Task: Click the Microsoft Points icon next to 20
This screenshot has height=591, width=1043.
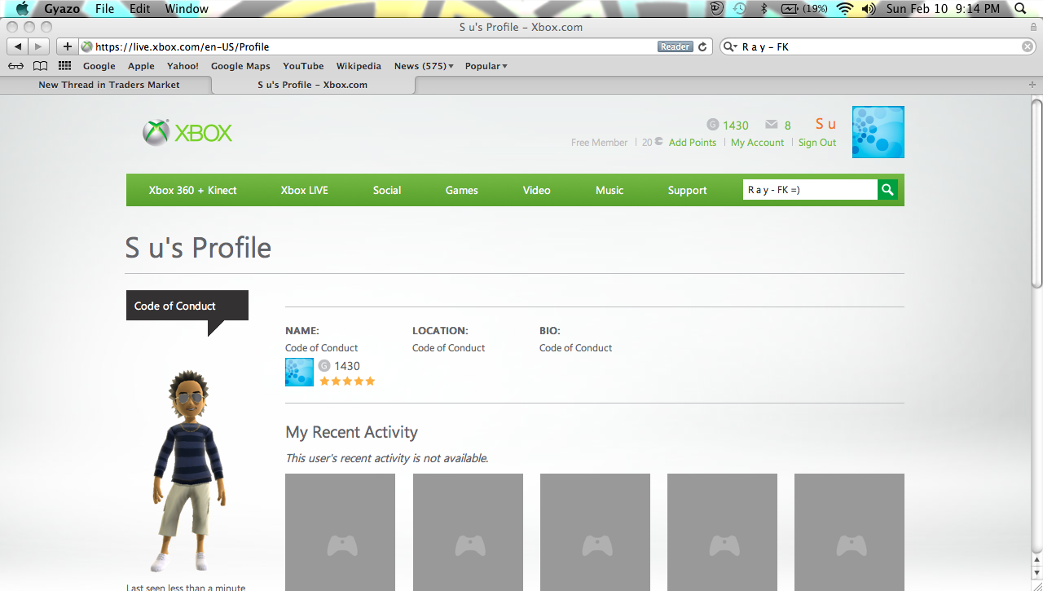Action: coord(658,142)
